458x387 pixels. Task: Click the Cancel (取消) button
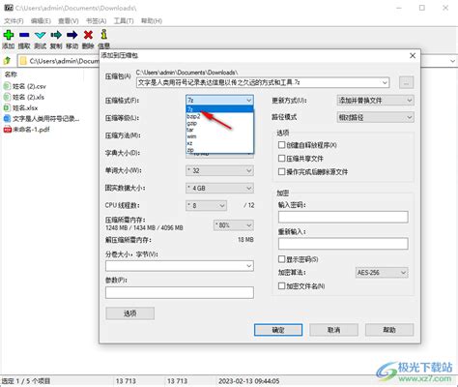333,330
